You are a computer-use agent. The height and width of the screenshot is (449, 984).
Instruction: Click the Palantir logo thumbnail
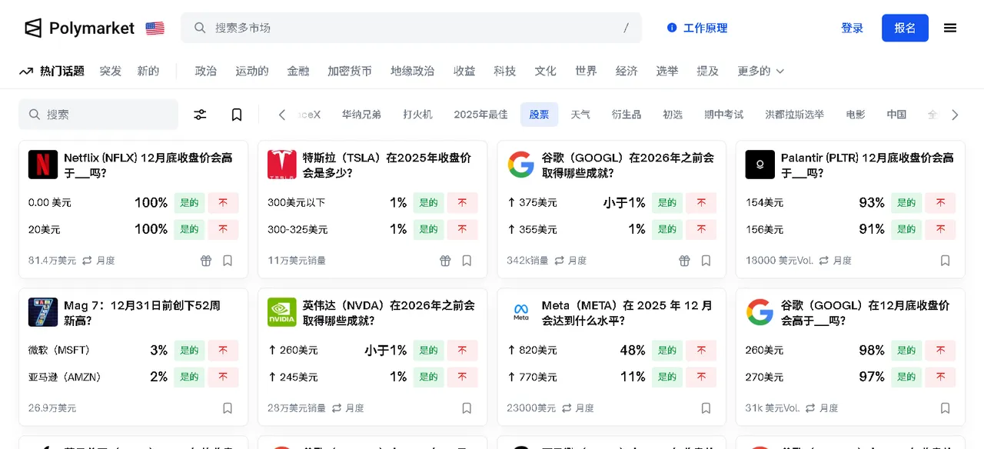pyautogui.click(x=760, y=165)
